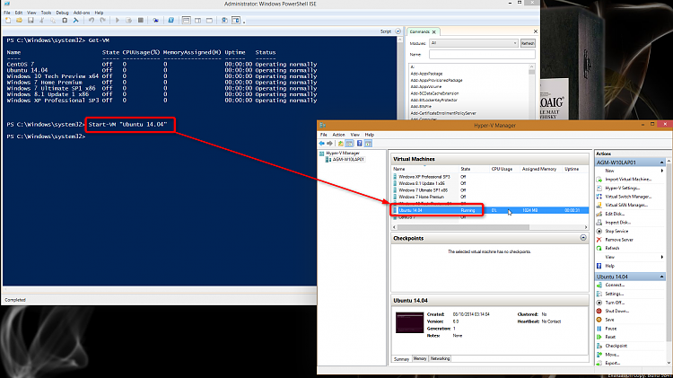This screenshot has height=378, width=673.
Task: Select Add-AppxPackage in Commands list
Action: pos(426,74)
